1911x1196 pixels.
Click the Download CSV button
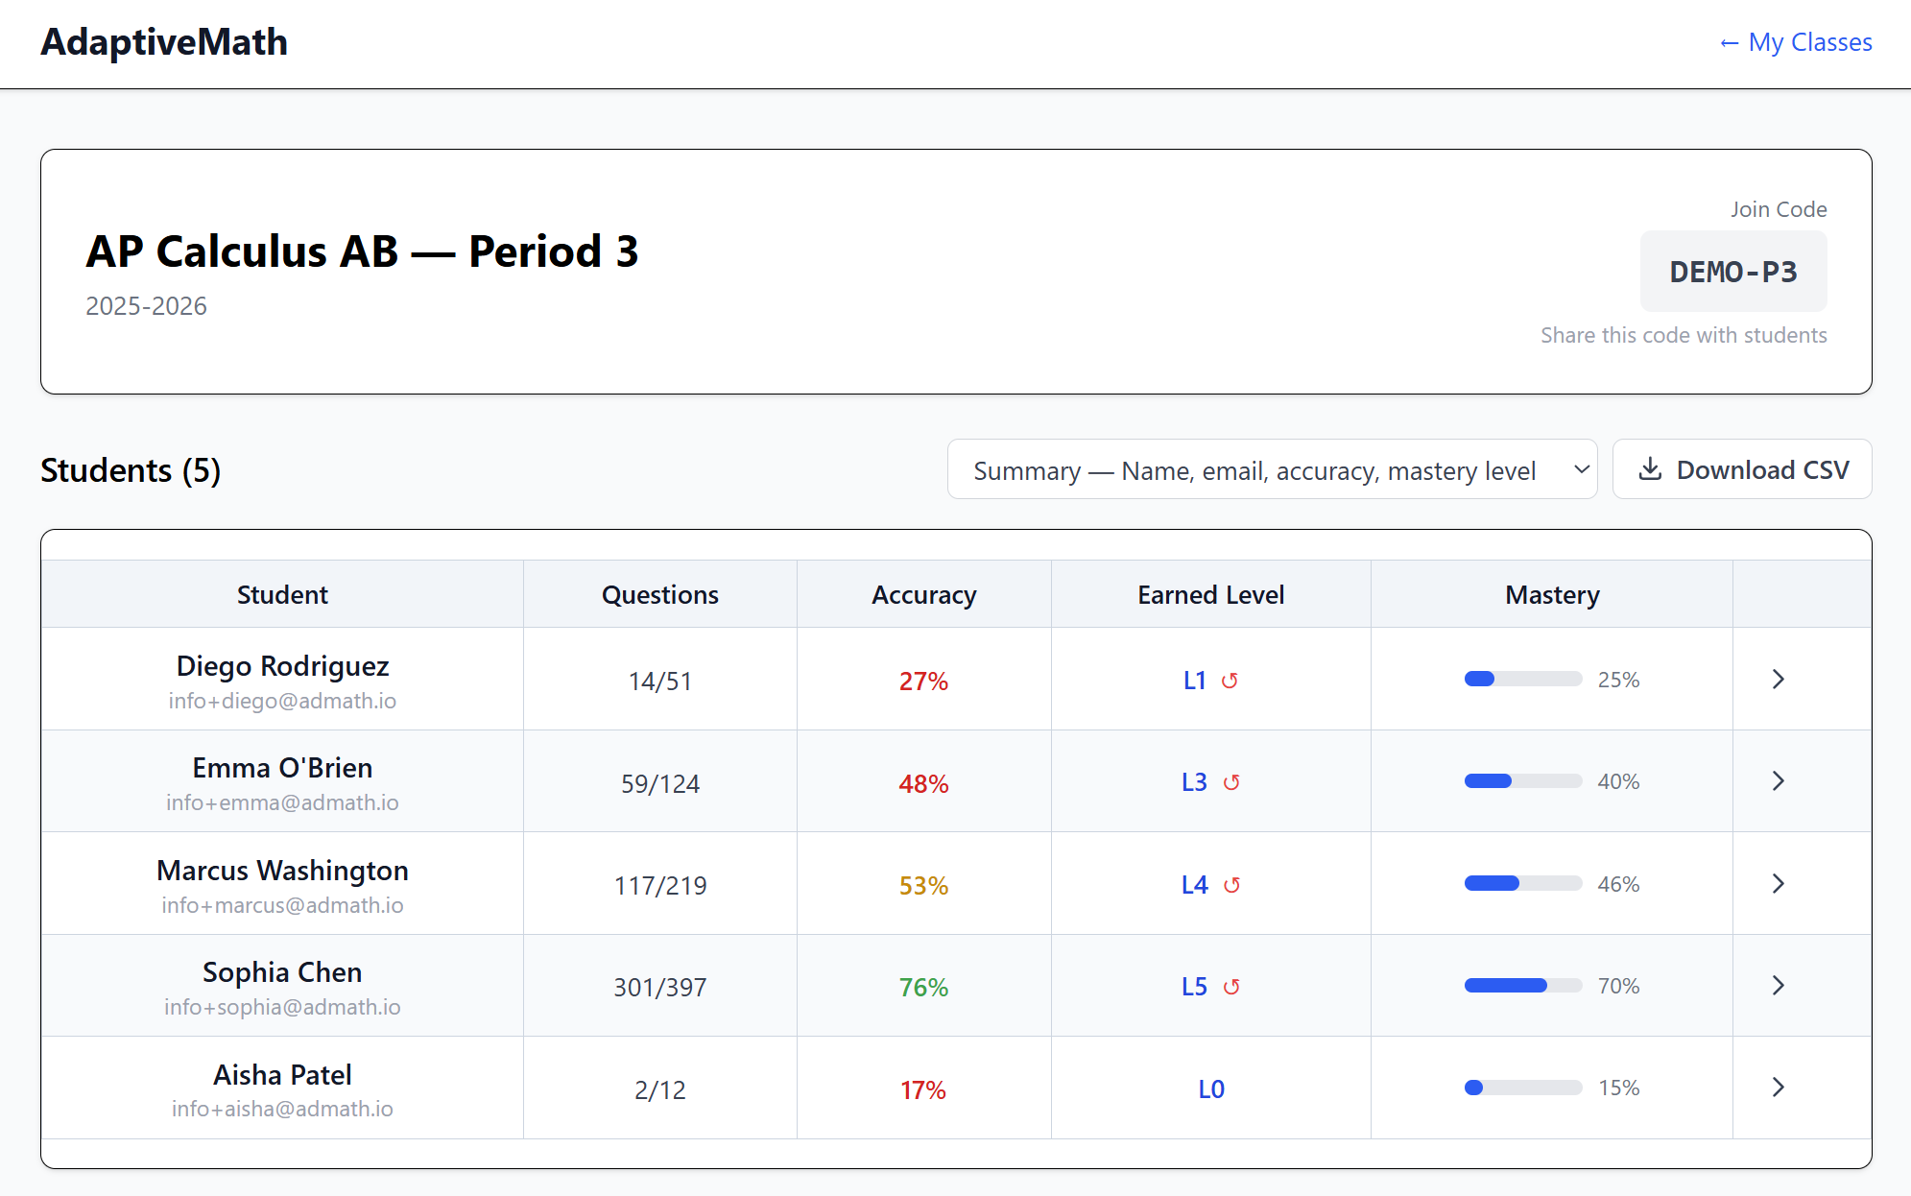coord(1741,469)
